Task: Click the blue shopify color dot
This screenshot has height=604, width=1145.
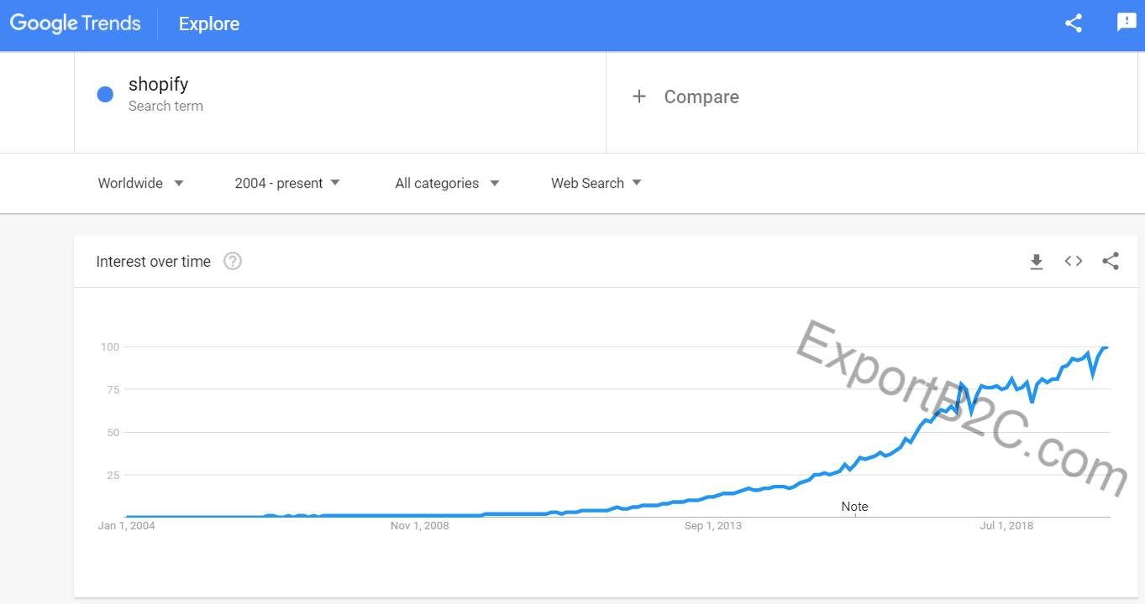Action: (105, 95)
